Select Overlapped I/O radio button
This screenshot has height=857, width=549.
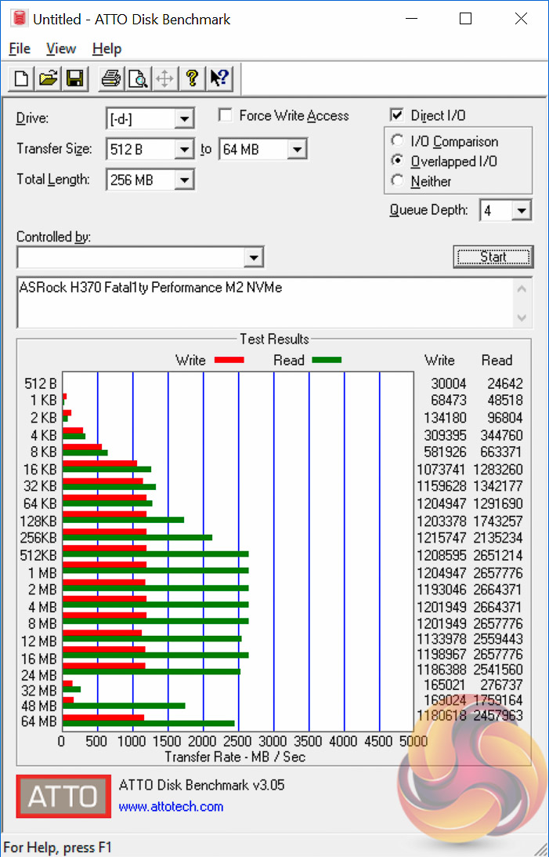click(x=397, y=161)
